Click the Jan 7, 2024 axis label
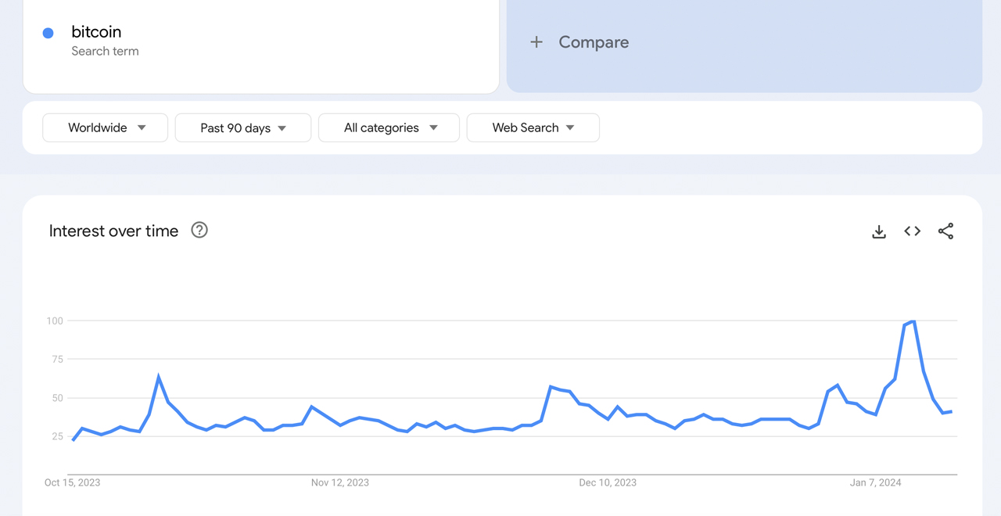 pos(875,482)
